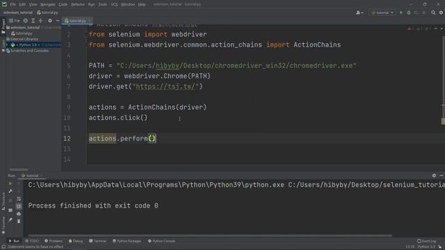This screenshot has height=250, width=445.
Task: Open the VCS menu
Action: tap(114, 4)
